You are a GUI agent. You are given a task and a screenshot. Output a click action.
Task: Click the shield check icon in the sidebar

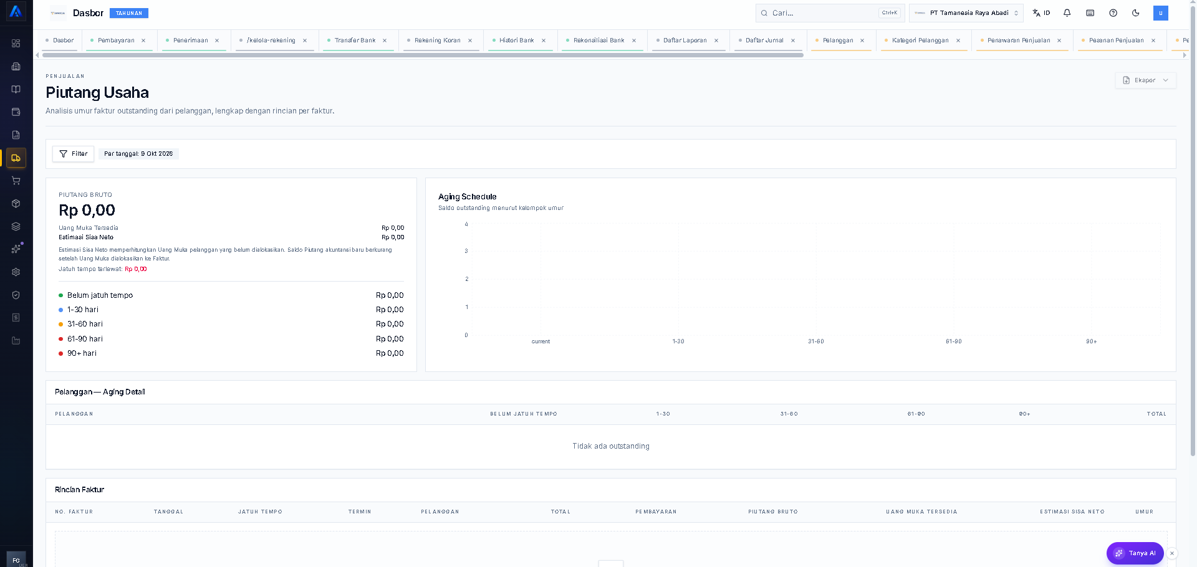coord(16,295)
